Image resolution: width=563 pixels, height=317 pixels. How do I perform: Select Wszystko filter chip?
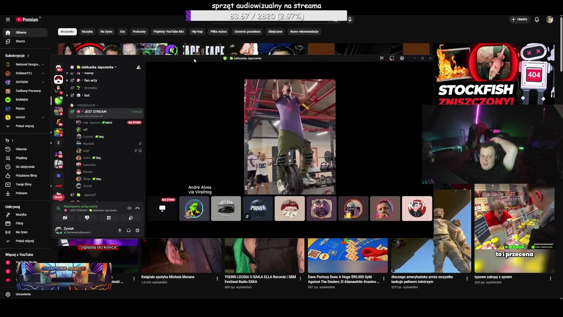(x=67, y=32)
